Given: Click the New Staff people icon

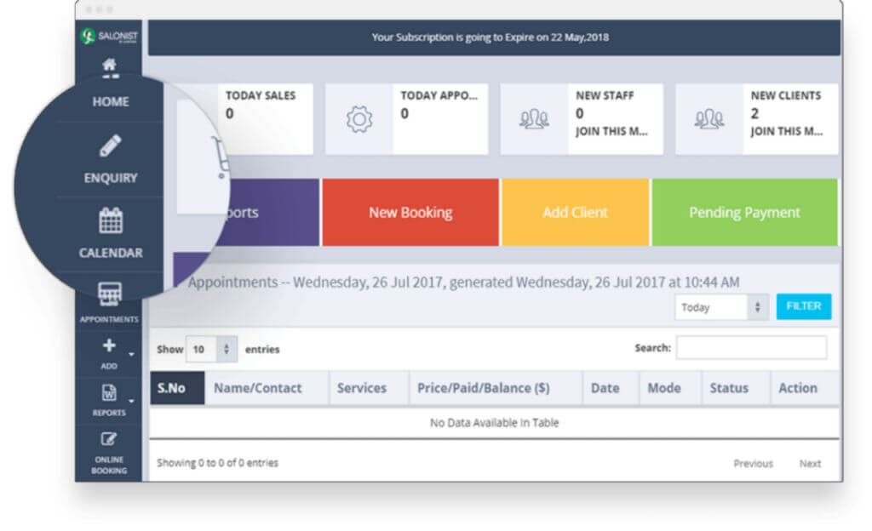Looking at the screenshot, I should pyautogui.click(x=534, y=120).
